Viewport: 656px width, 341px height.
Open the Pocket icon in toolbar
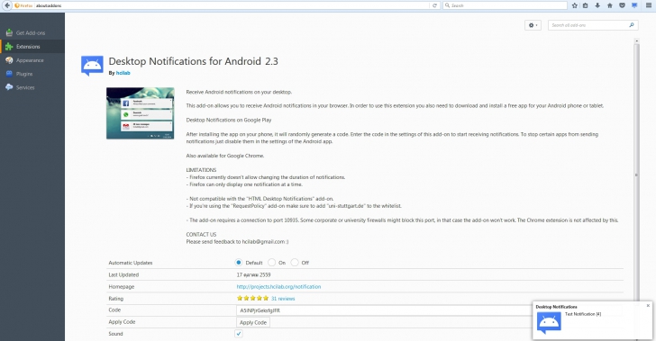(x=622, y=5)
